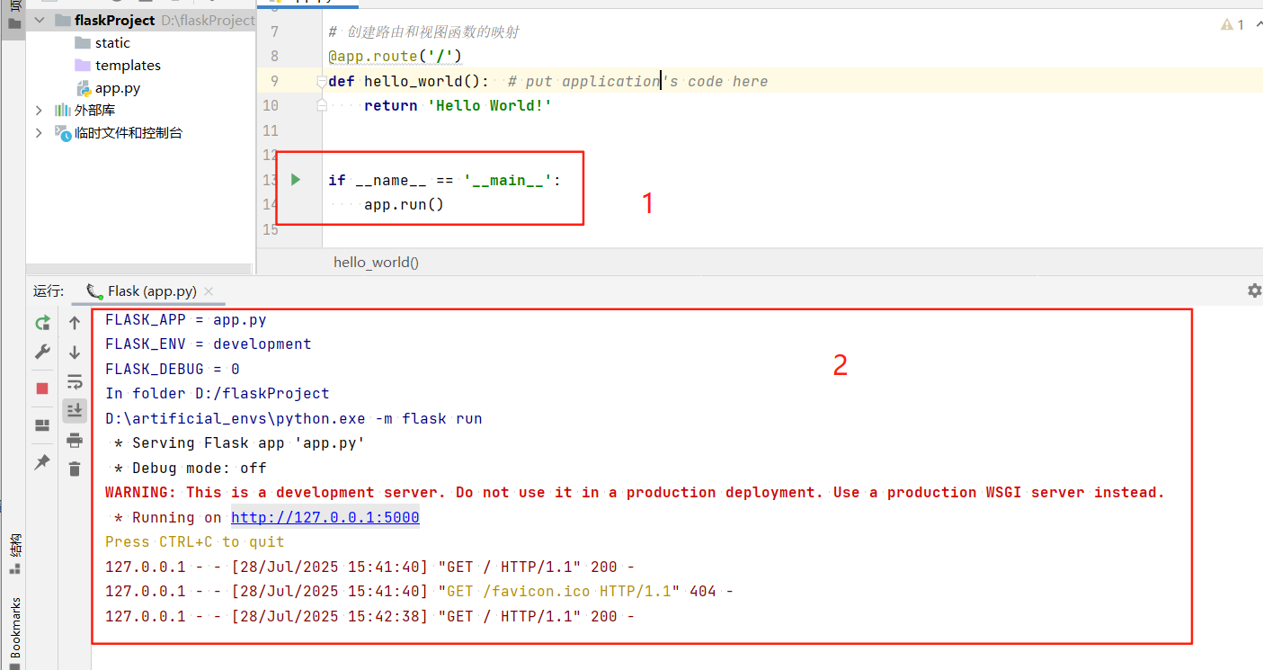Click the return 'Hello World!' line

(x=458, y=105)
